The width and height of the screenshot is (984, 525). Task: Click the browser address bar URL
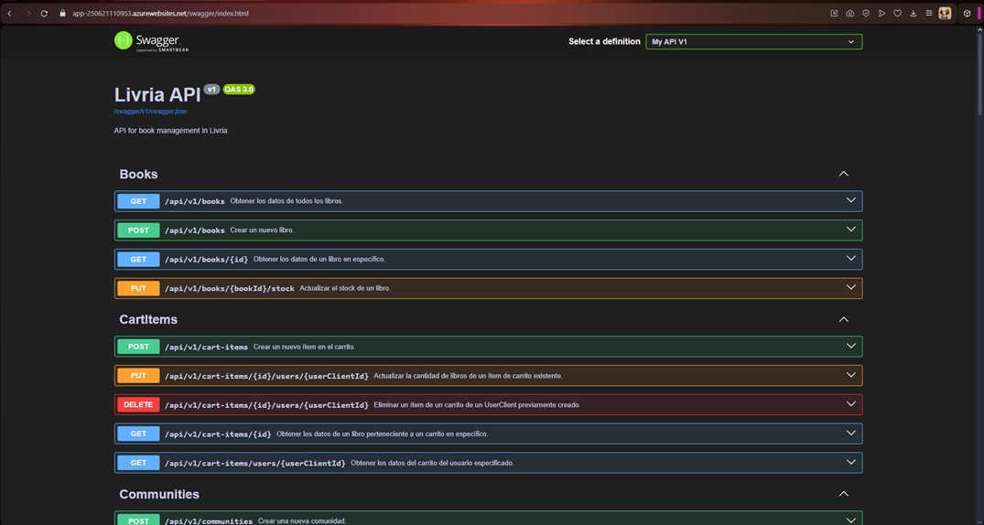coord(161,13)
